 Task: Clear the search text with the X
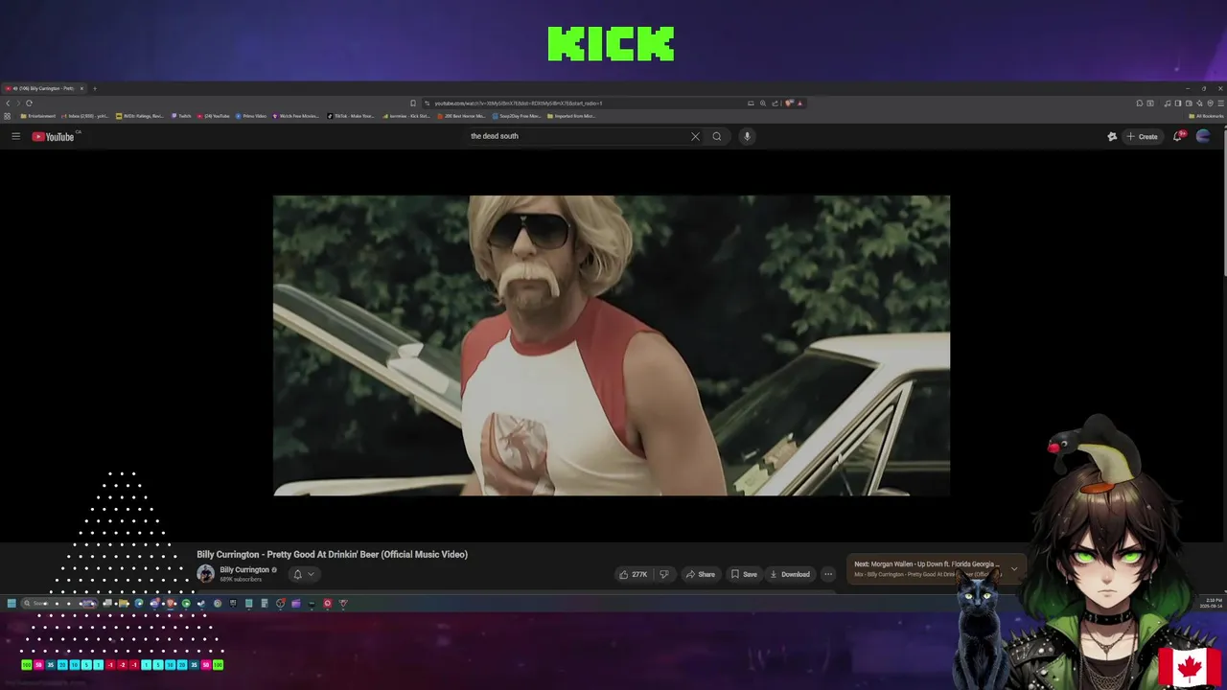coord(695,136)
